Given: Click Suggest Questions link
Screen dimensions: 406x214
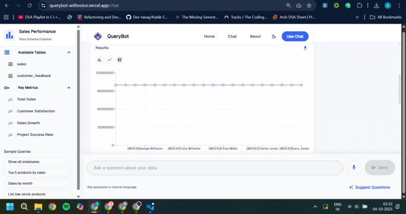Looking at the screenshot, I should coord(370,187).
